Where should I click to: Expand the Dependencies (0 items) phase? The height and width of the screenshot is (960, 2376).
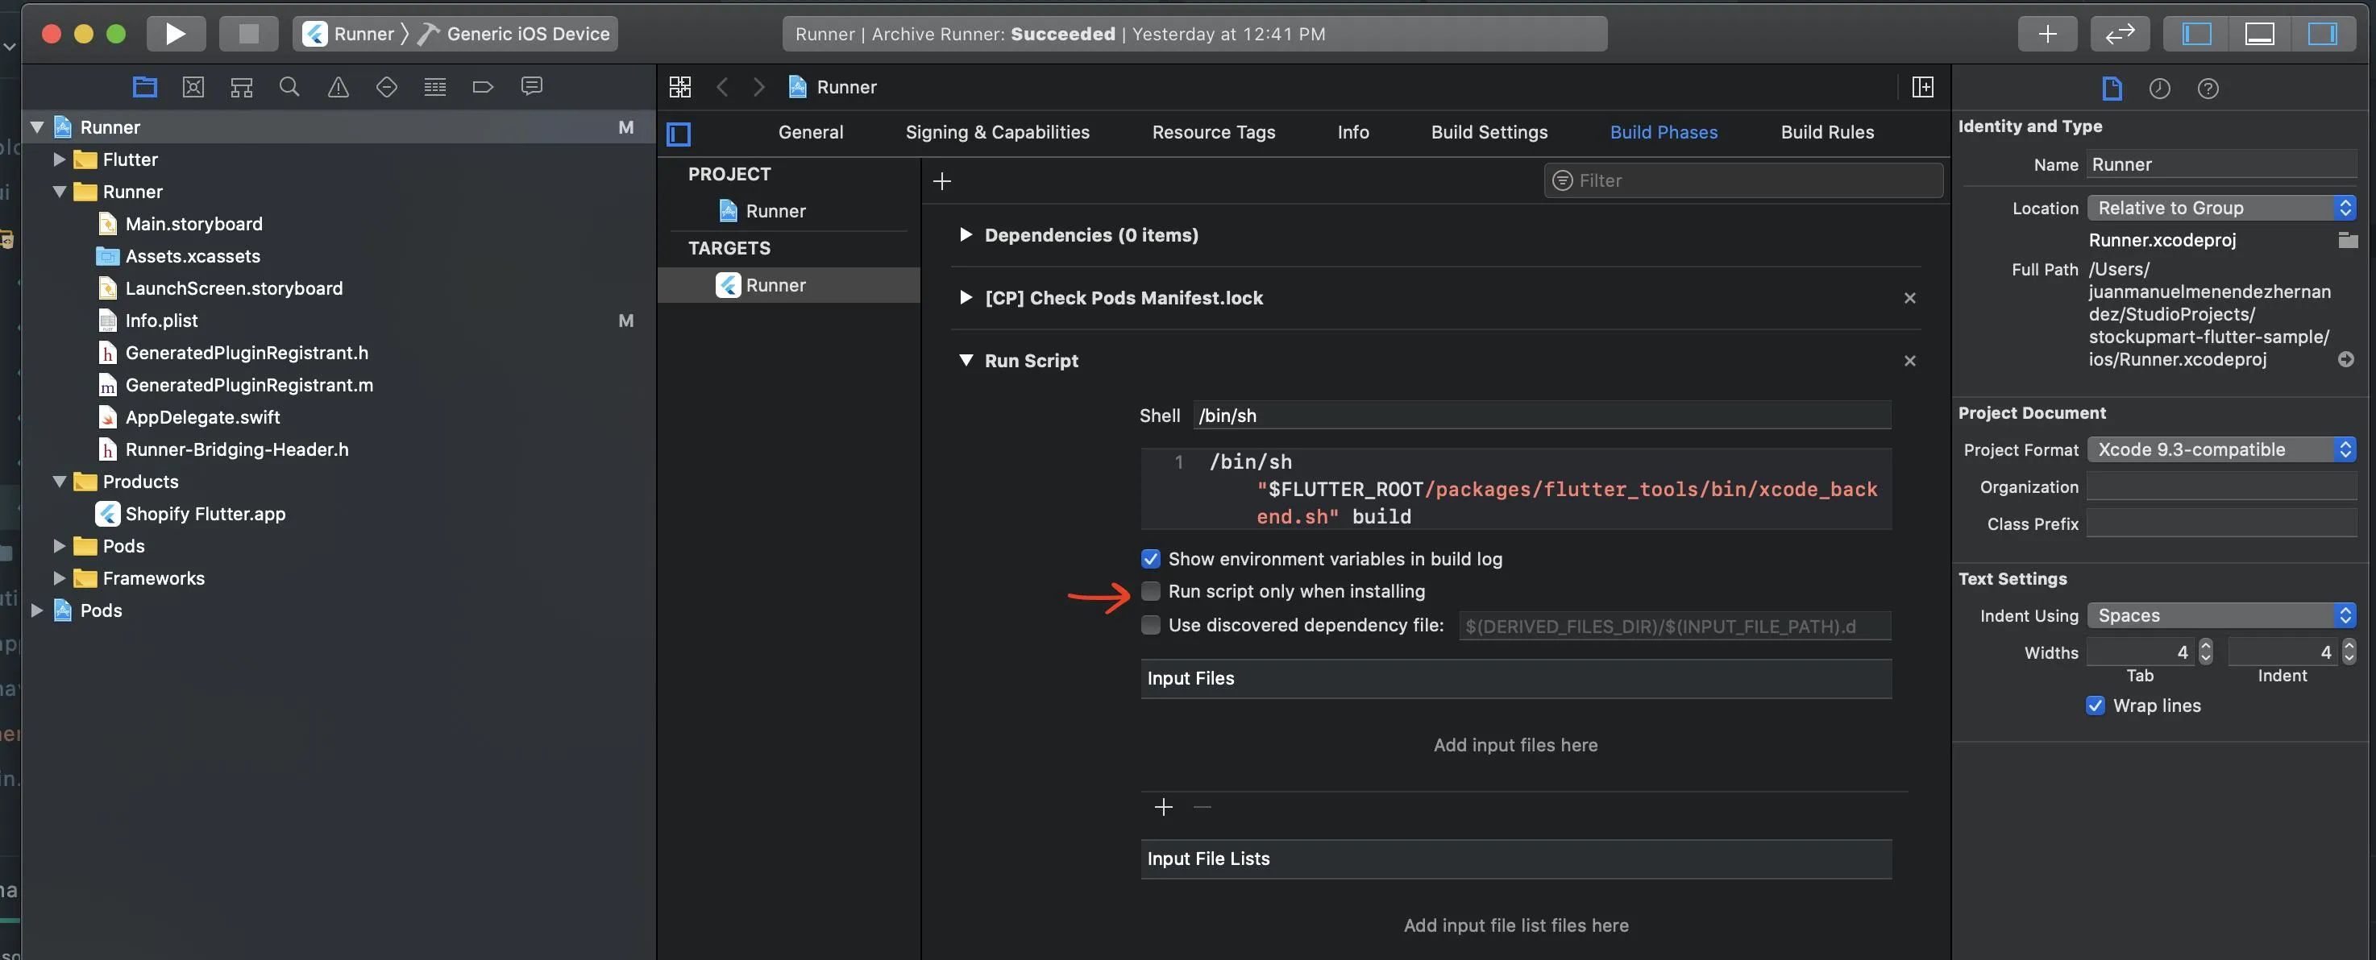coord(965,235)
